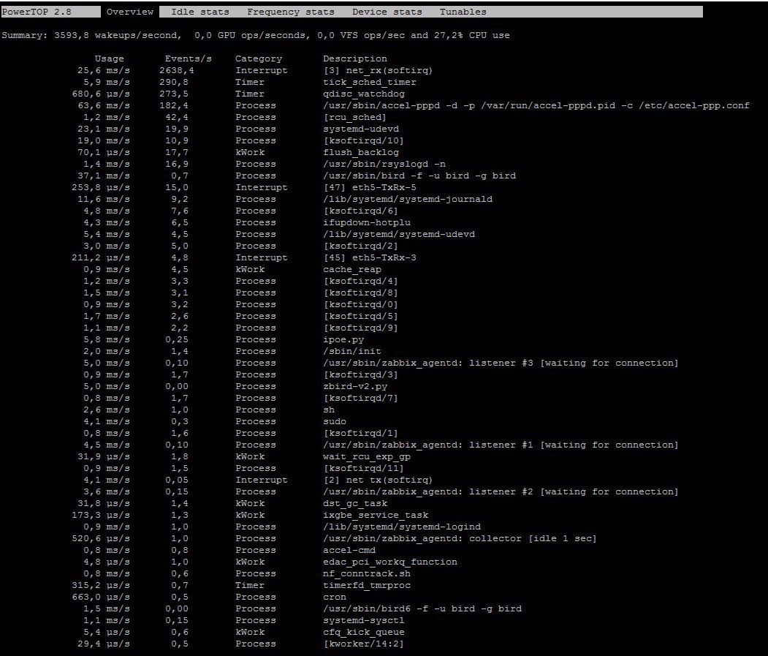Select the accel-pppd process row
Viewport: 768px width, 656px height.
tap(414, 105)
